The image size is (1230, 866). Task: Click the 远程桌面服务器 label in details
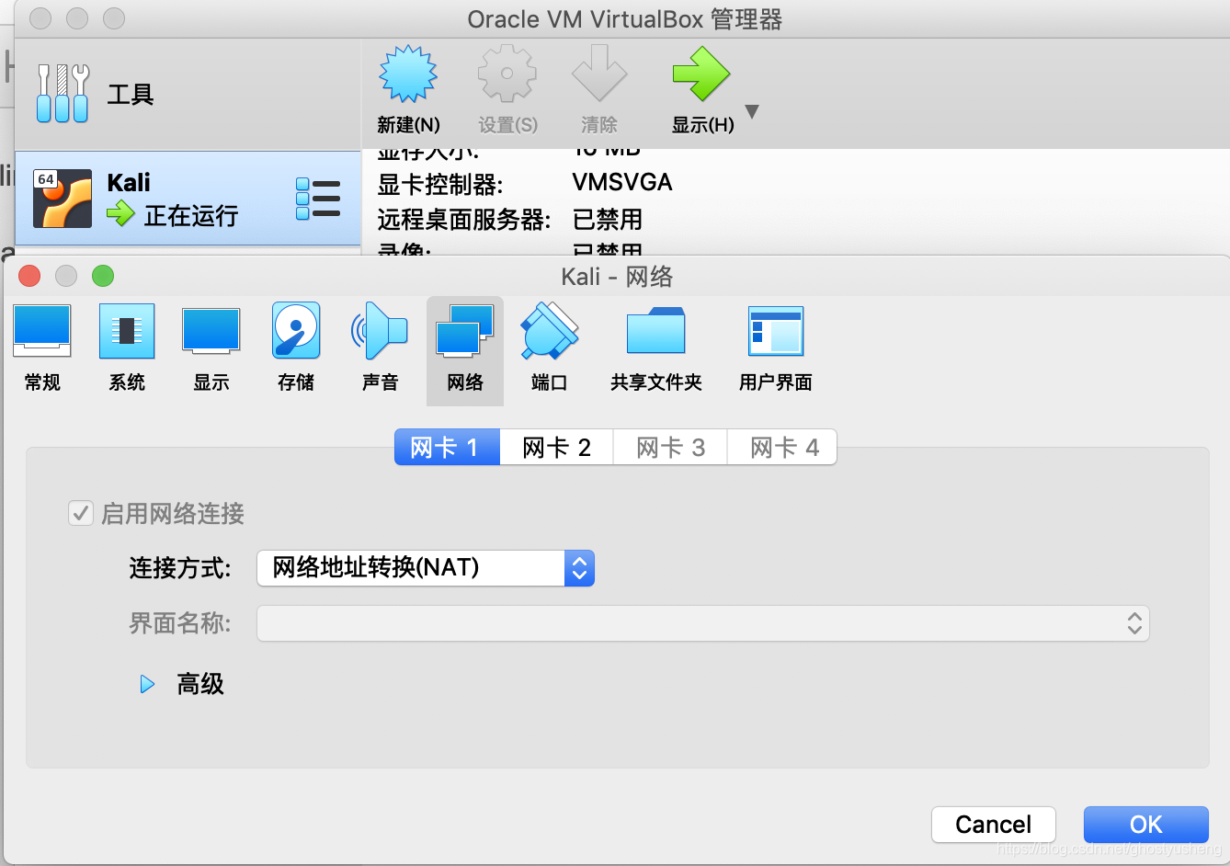point(464,220)
